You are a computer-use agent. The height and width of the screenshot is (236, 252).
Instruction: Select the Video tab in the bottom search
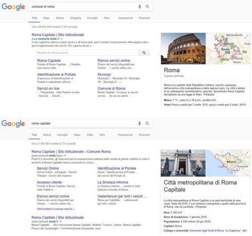(90, 135)
